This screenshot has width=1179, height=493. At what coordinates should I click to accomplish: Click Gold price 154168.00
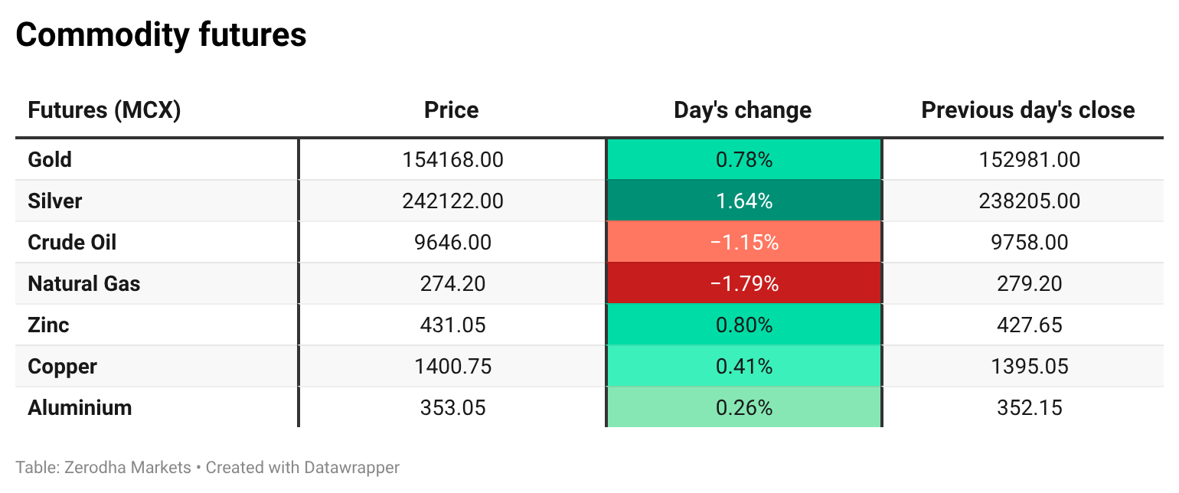452,160
